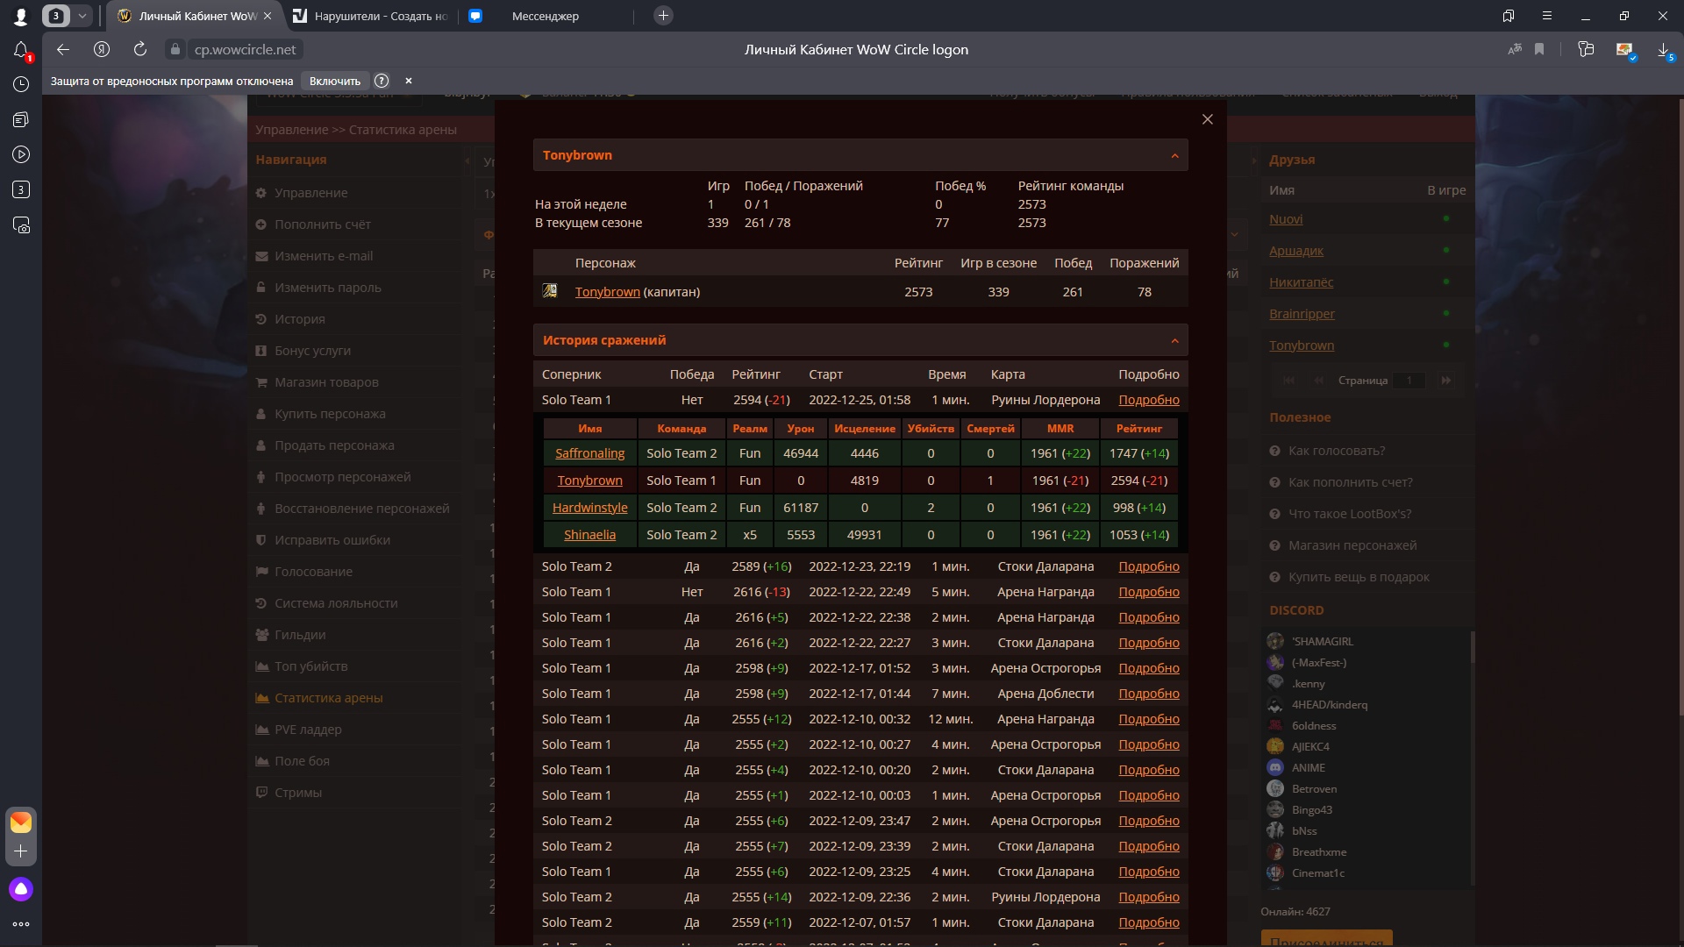Open new browser tab with plus
This screenshot has width=1684, height=947.
click(x=663, y=16)
